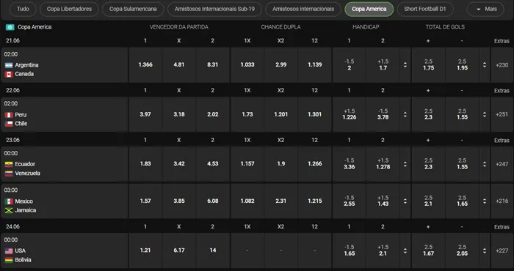
Task: Select the draw odds 4.81
Action: coord(179,64)
